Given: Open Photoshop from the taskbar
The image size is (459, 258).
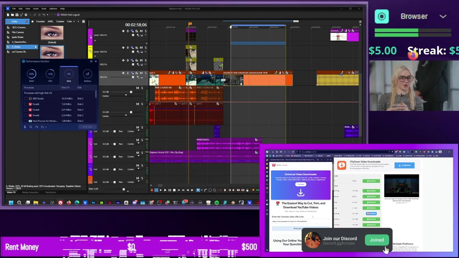Looking at the screenshot, I should (x=93, y=203).
